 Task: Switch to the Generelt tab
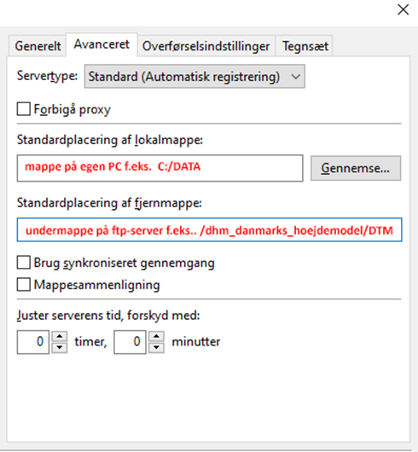38,46
